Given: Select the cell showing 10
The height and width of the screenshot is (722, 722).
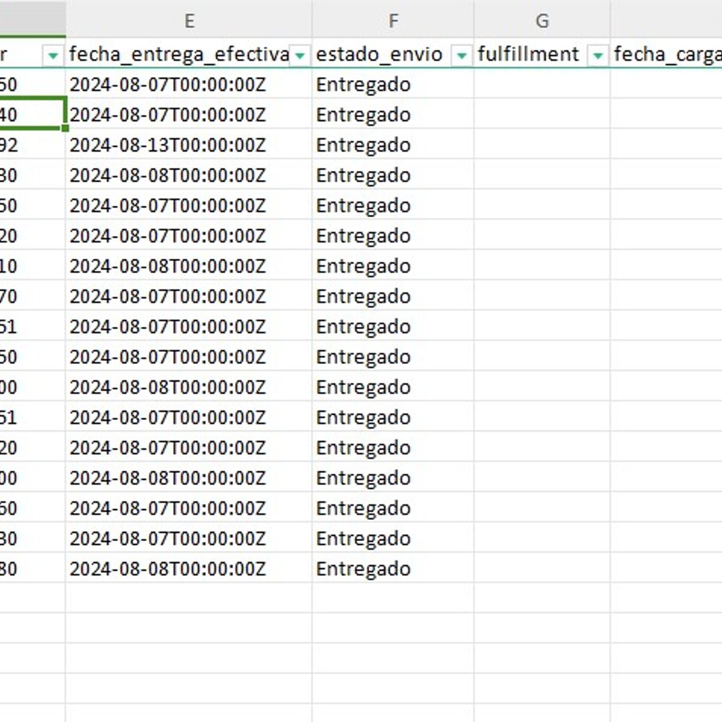Looking at the screenshot, I should (32, 266).
